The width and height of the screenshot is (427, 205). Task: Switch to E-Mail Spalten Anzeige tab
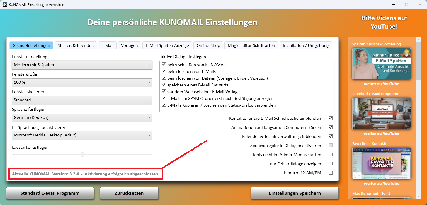[168, 45]
